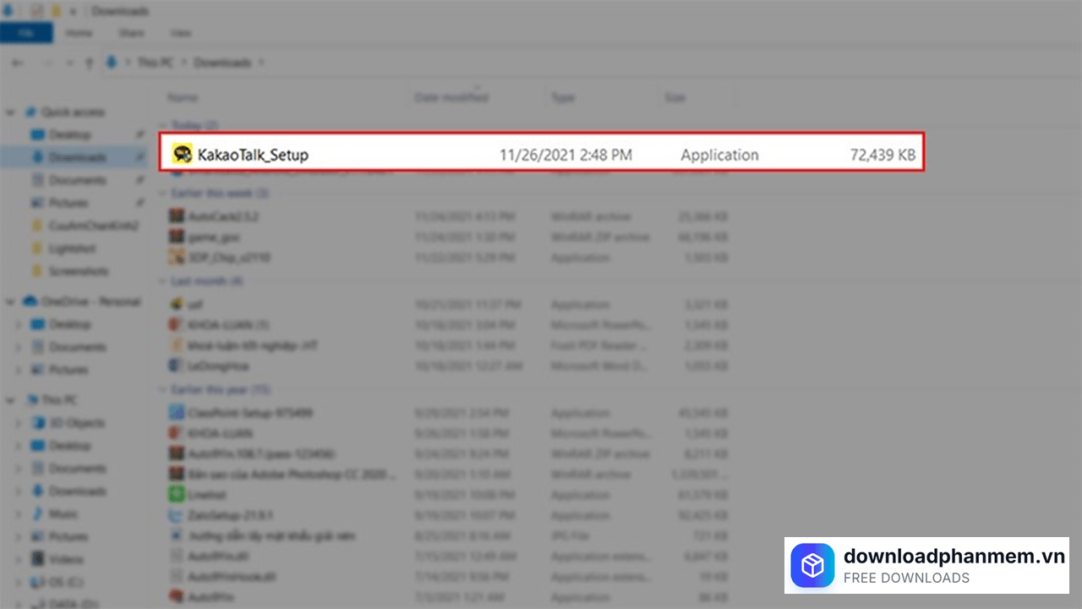Image resolution: width=1082 pixels, height=609 pixels.
Task: Open Downloads in Quick access sidebar
Action: coord(77,157)
